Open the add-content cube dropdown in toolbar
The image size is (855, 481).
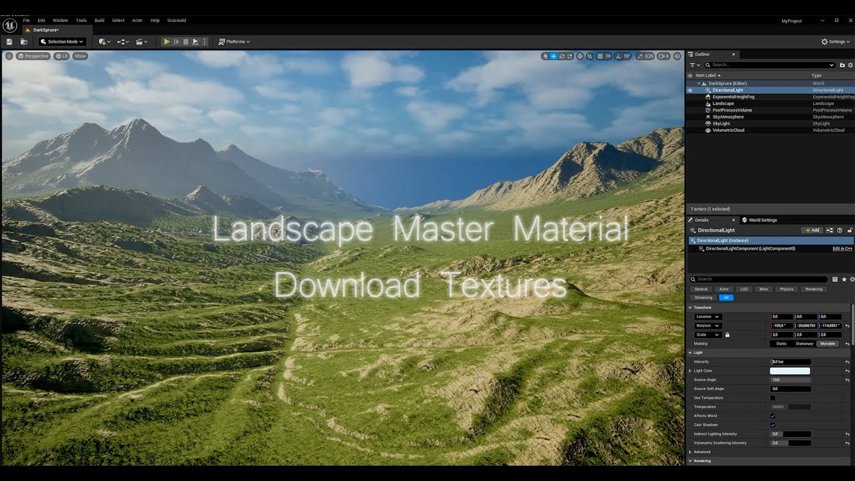(104, 41)
